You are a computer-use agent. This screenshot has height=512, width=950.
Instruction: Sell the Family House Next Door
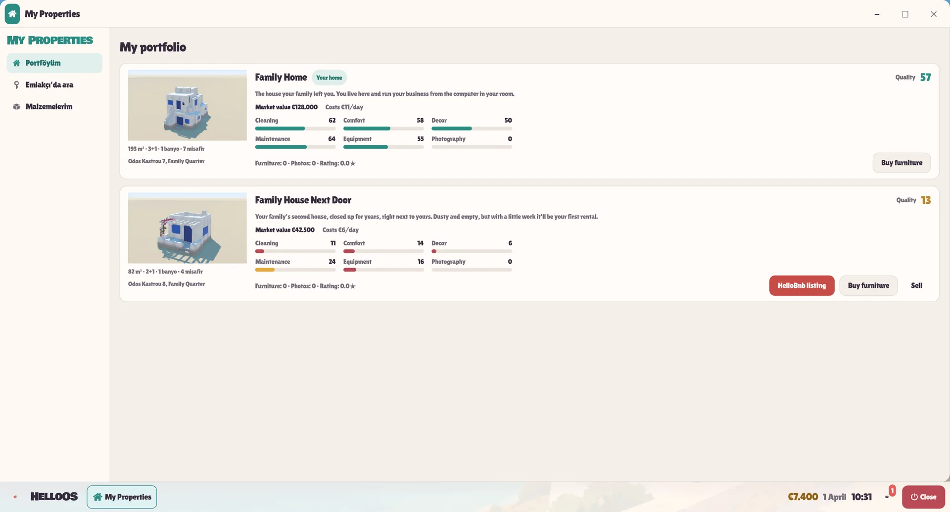tap(916, 285)
